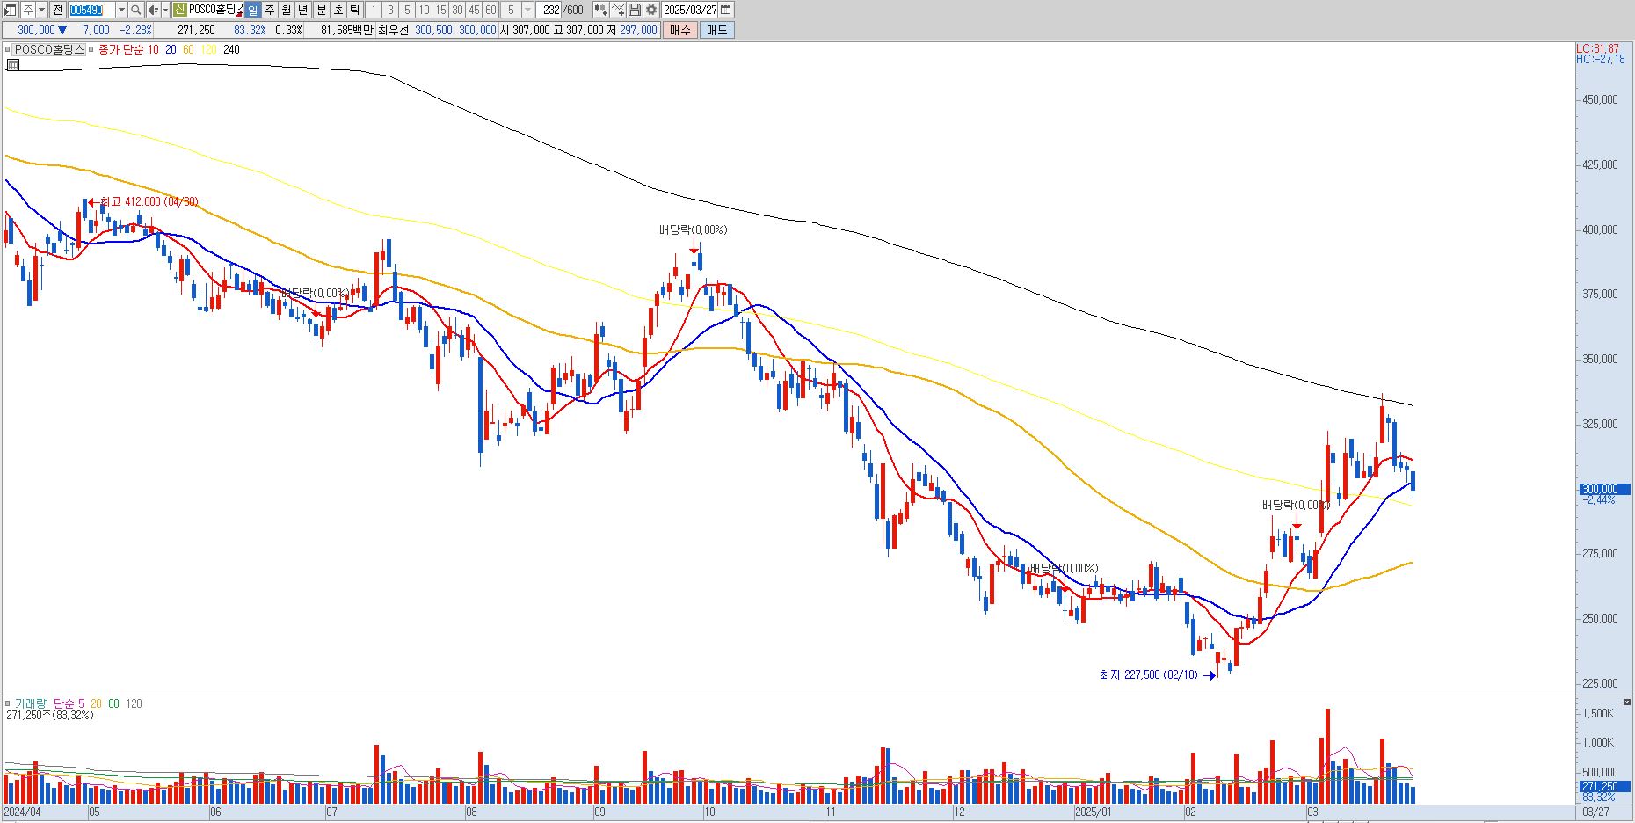Switch to 분 minute period
The width and height of the screenshot is (1635, 823).
point(321,10)
